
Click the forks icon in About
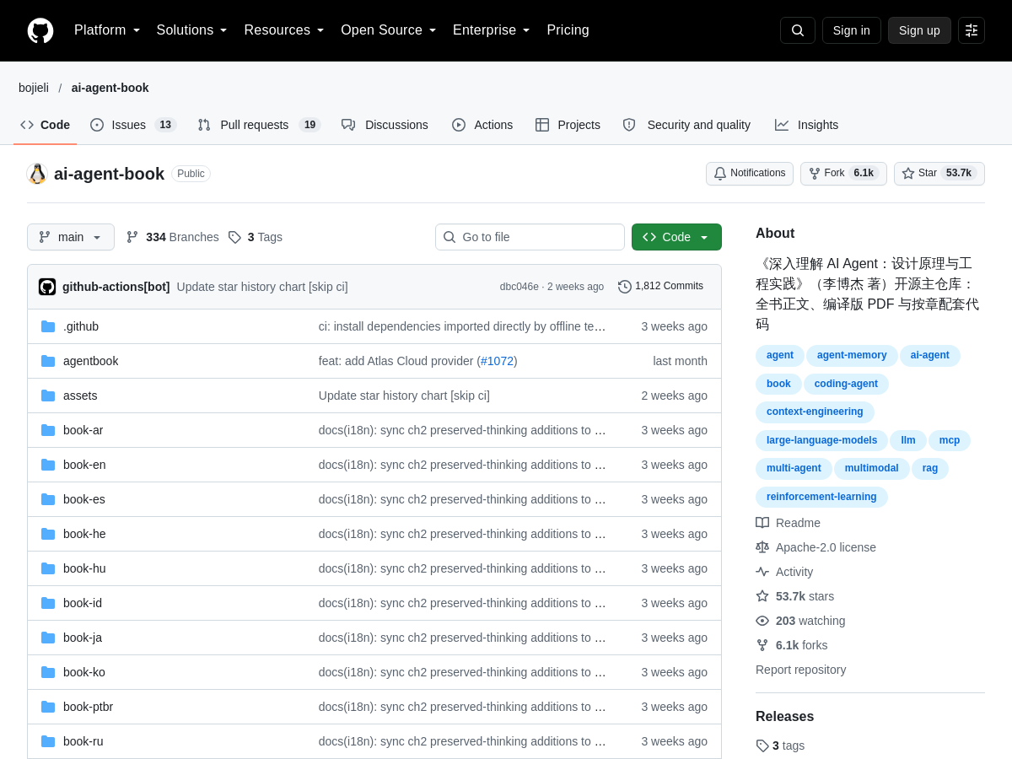[762, 645]
